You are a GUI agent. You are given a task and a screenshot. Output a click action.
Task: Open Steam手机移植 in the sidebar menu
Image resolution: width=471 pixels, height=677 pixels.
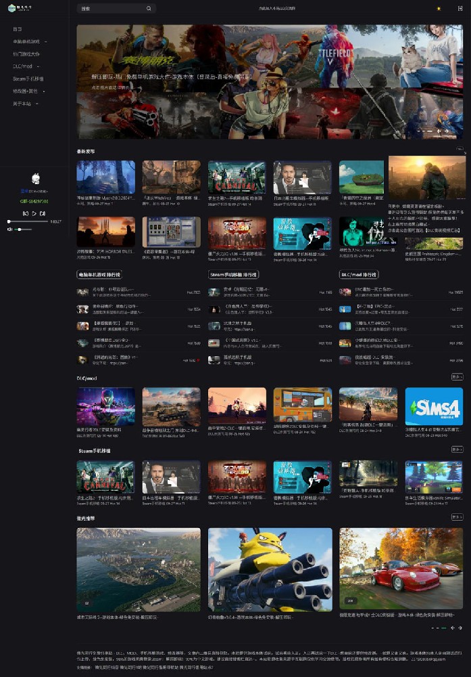[28, 79]
